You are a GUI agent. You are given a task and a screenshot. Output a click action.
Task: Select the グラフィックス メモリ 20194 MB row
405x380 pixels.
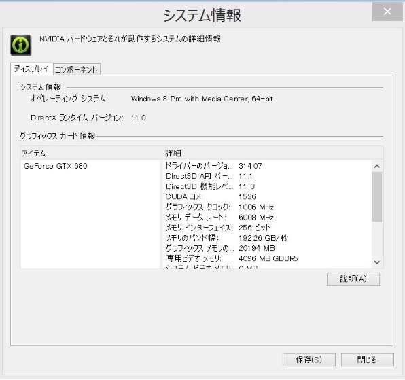click(x=267, y=248)
